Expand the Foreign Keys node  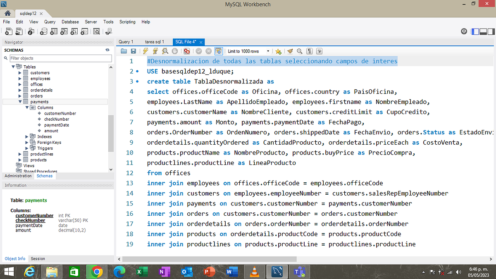(x=27, y=142)
